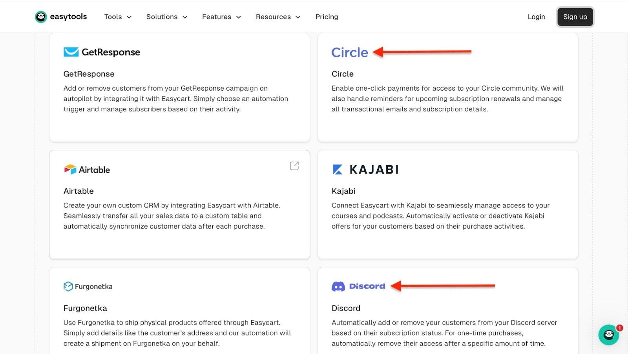The image size is (628, 354).
Task: Click the chat notification badge
Action: coord(619,328)
